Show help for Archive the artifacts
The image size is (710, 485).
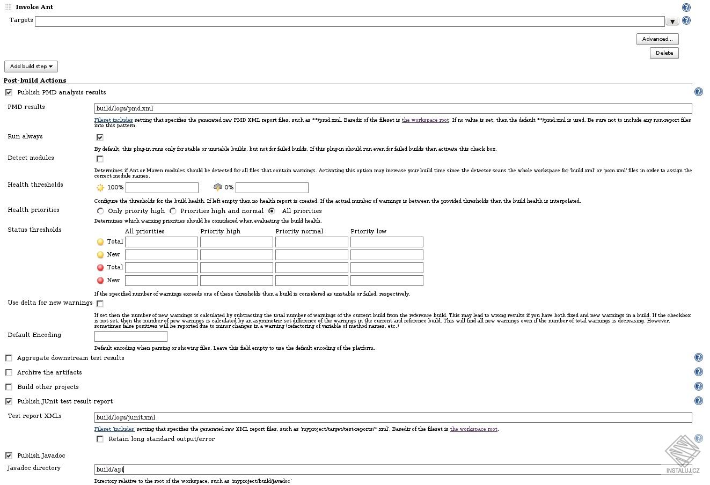pyautogui.click(x=698, y=372)
